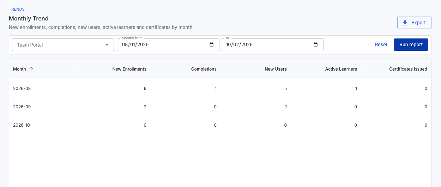Screen dimensions: 441x187
Task: Click New Users value 1 in 2026-09 row
Action: tap(286, 107)
